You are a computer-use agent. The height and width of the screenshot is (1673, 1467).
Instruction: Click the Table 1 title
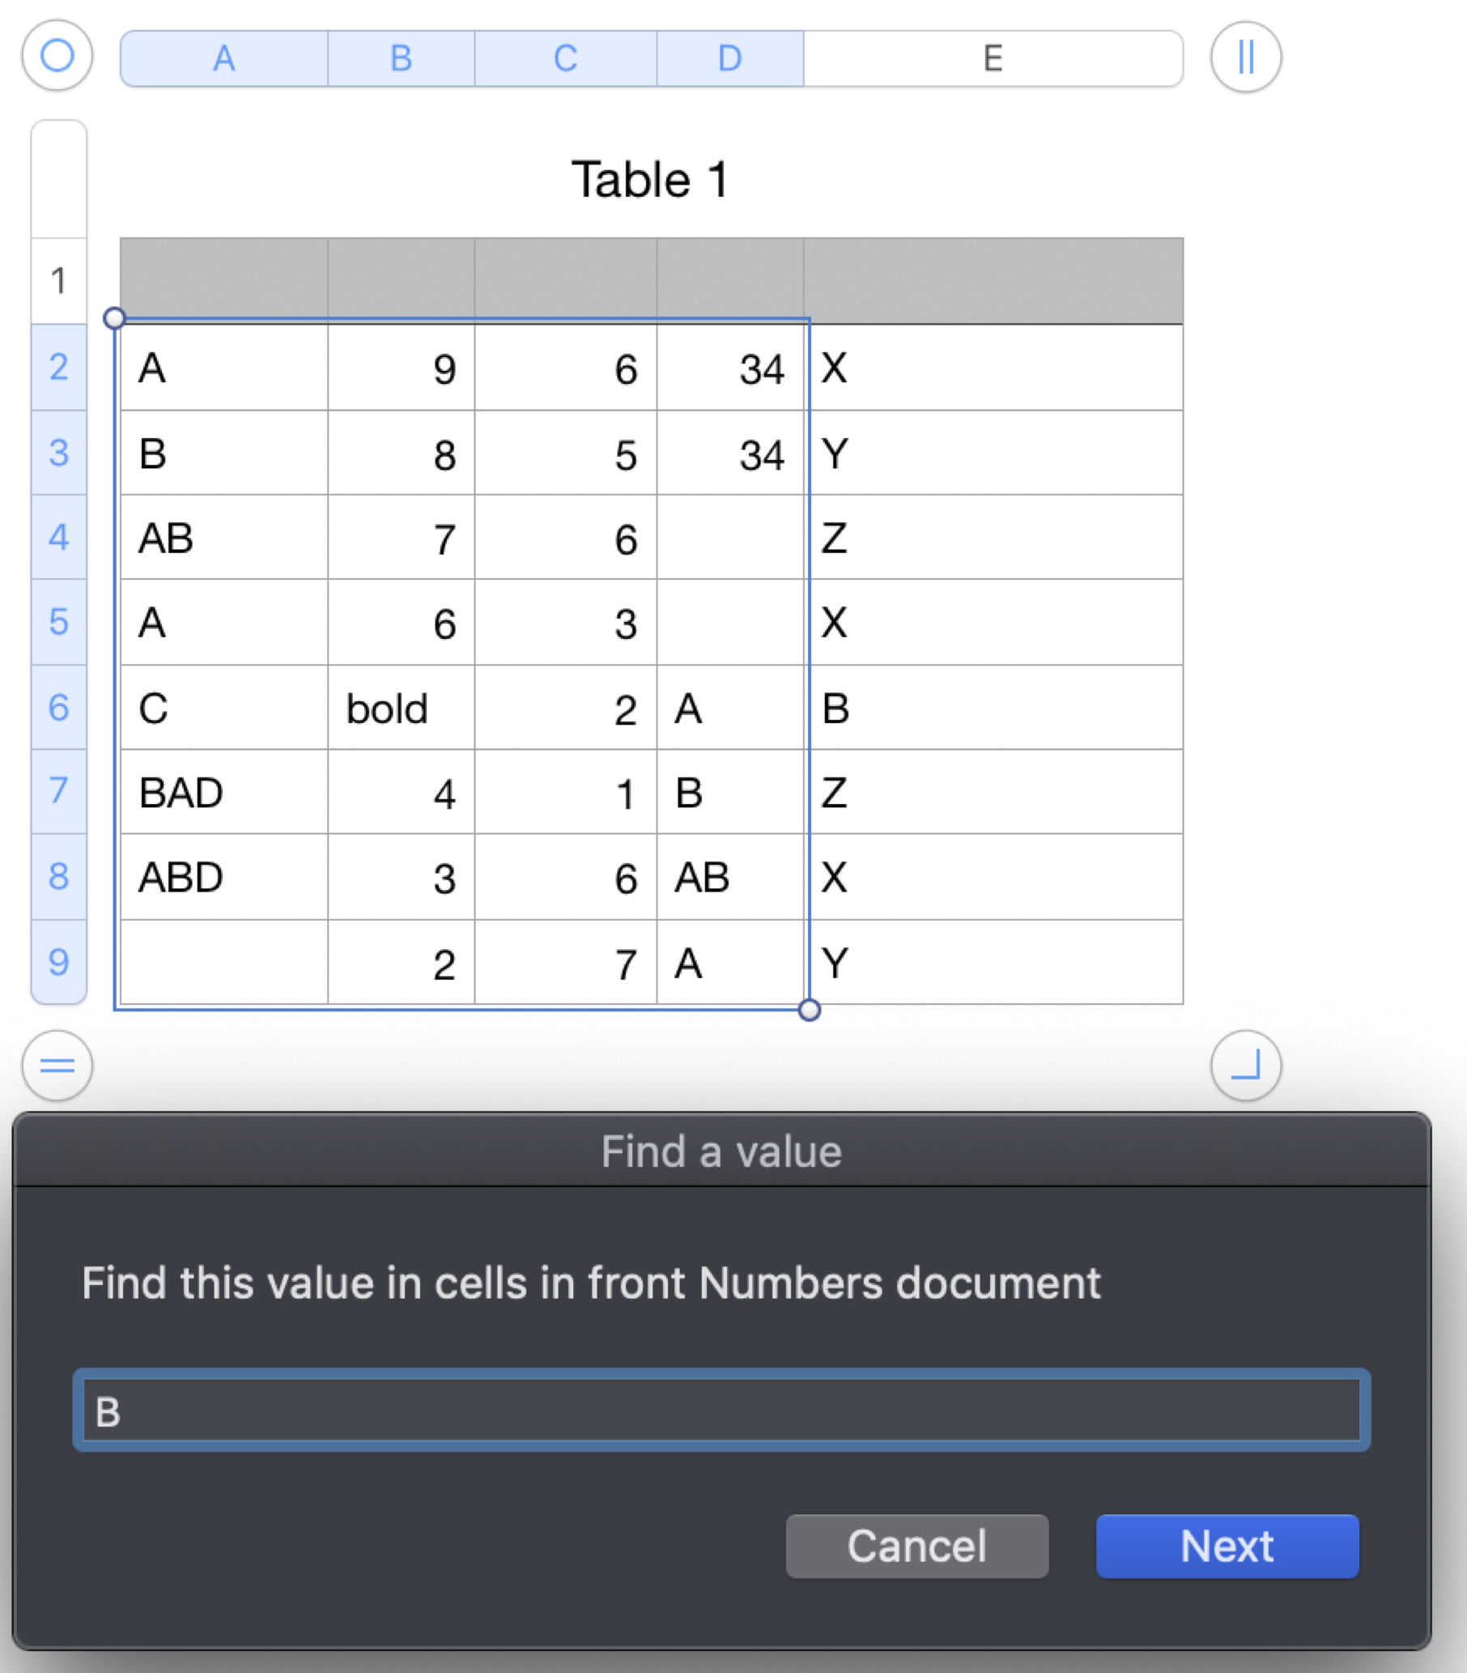point(649,179)
